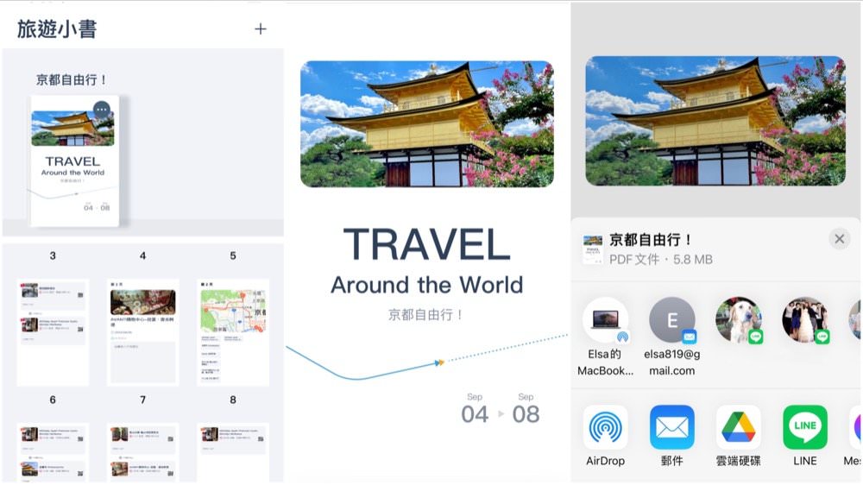Open the three-dot menu on book cover
Viewport: 863px width, 485px height.
coord(102,110)
